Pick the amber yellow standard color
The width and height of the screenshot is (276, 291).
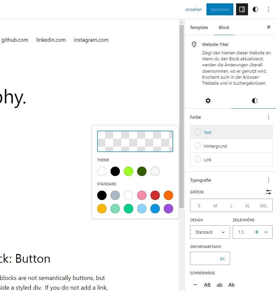click(102, 209)
